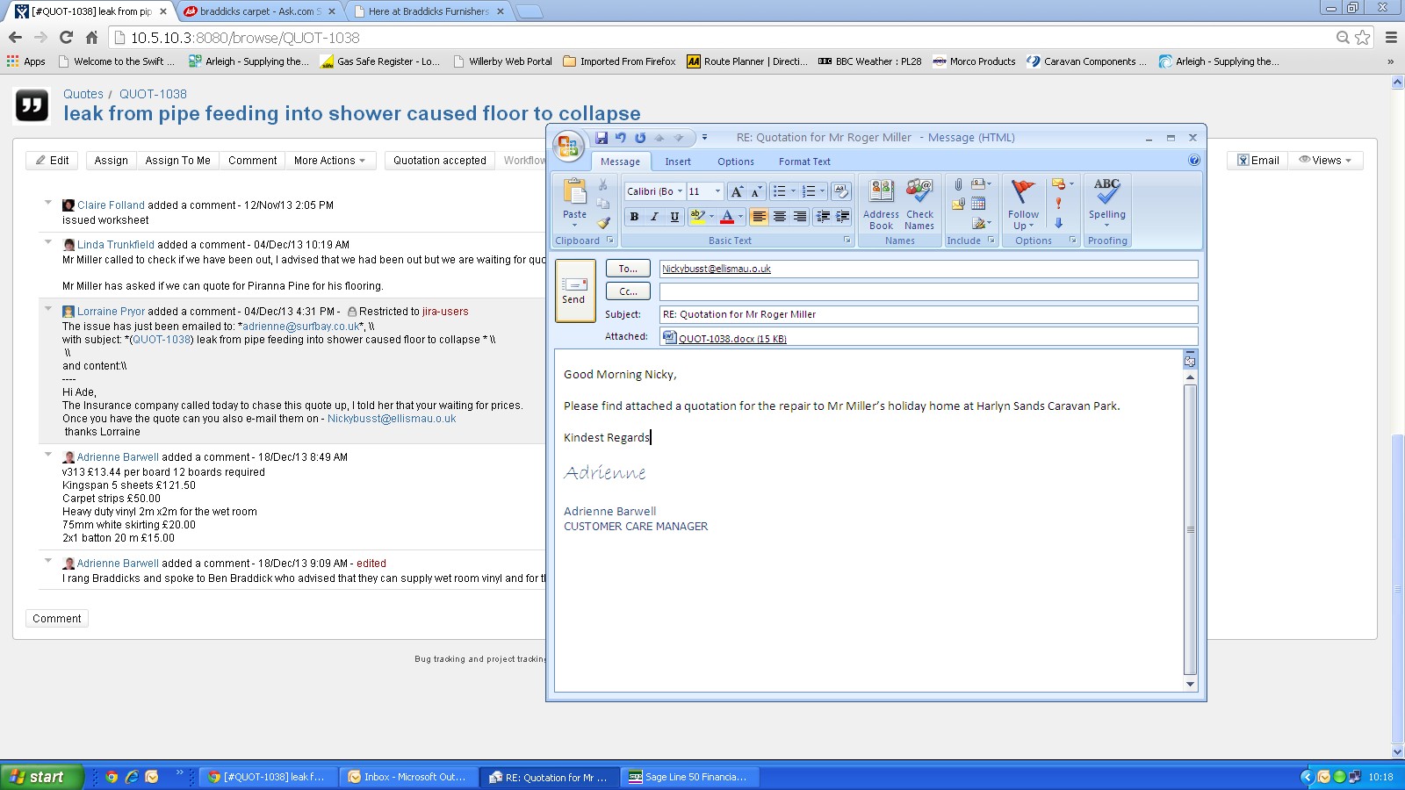Toggle Italic formatting
The image size is (1405, 790).
[x=654, y=217]
